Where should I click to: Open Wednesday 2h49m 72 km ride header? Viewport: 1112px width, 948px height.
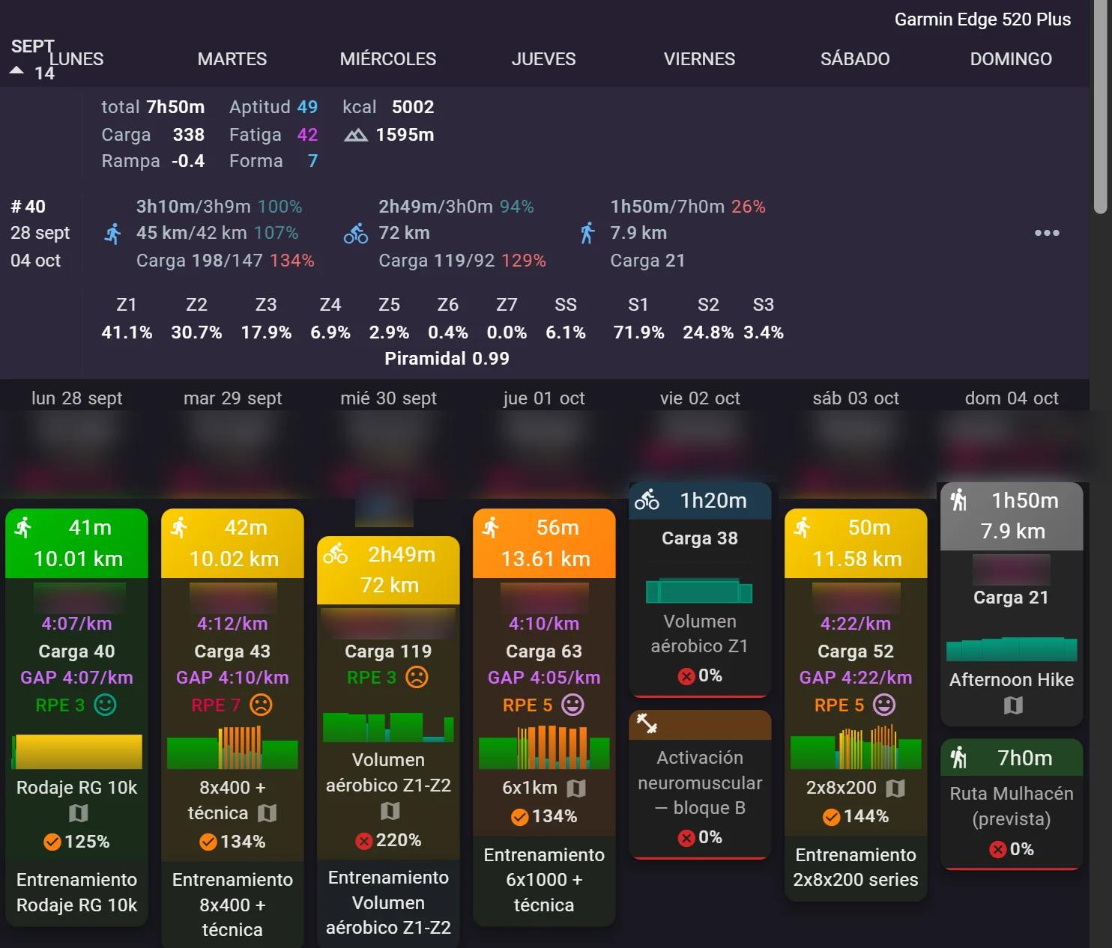pos(388,570)
